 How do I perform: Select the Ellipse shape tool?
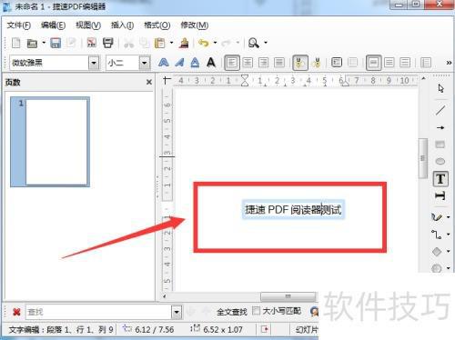[440, 161]
